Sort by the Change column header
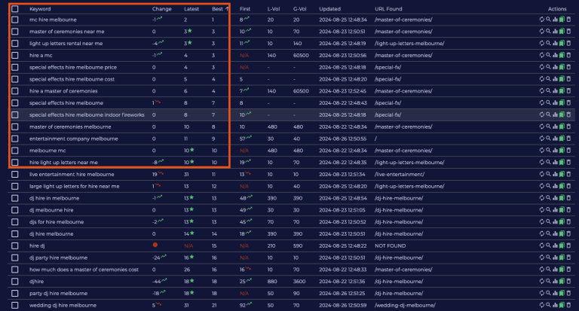The image size is (579, 311). point(162,9)
